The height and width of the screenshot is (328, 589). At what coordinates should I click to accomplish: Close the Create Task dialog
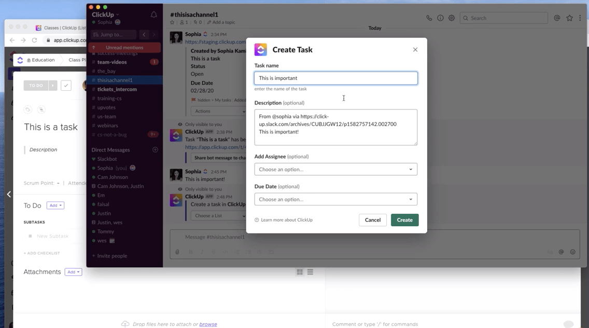point(415,50)
